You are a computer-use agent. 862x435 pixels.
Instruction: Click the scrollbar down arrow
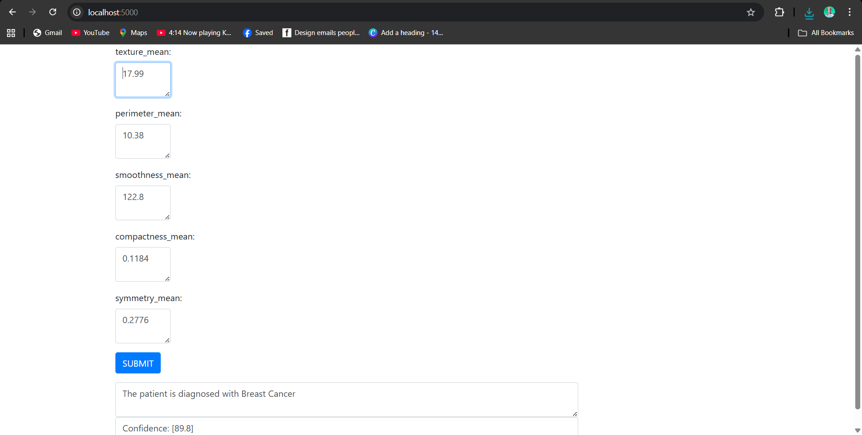coord(858,430)
